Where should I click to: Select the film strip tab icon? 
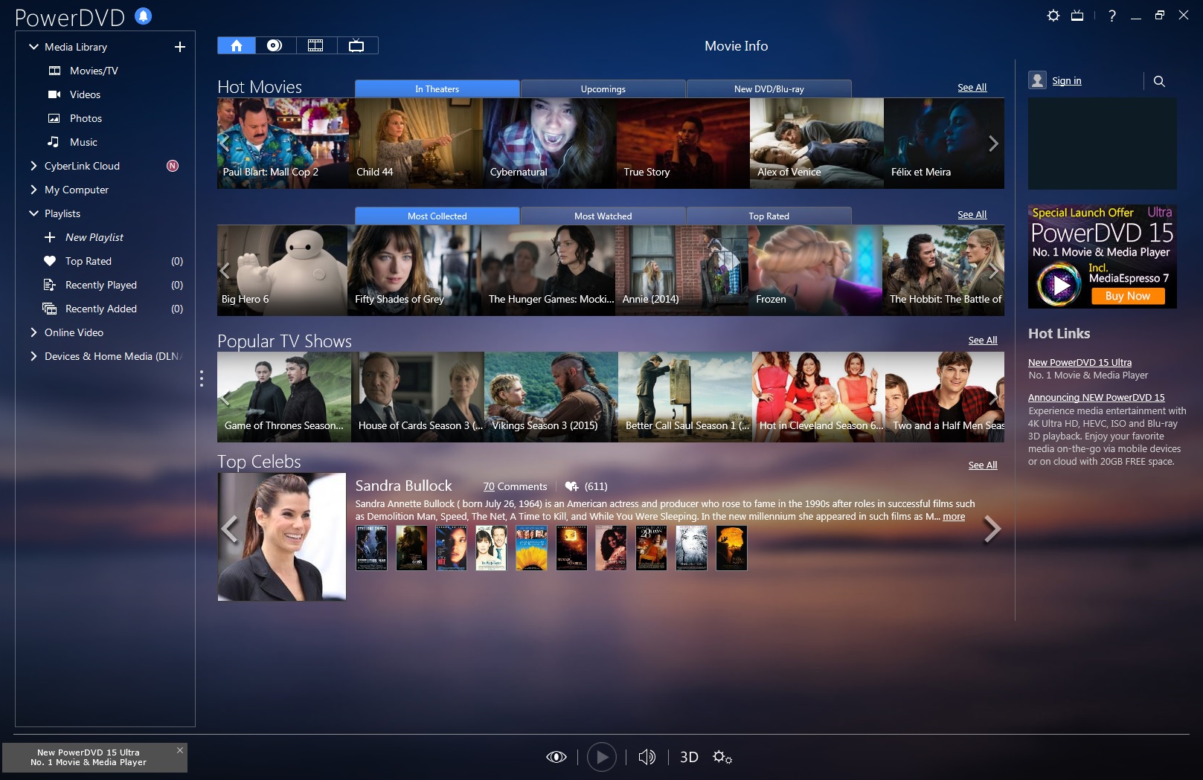(x=316, y=45)
